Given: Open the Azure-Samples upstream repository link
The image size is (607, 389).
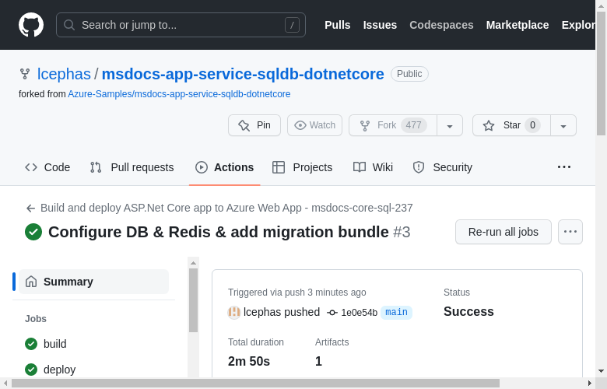Looking at the screenshot, I should tap(179, 94).
